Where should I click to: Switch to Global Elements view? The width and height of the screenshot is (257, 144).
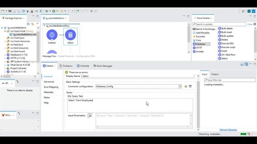coord(66,56)
